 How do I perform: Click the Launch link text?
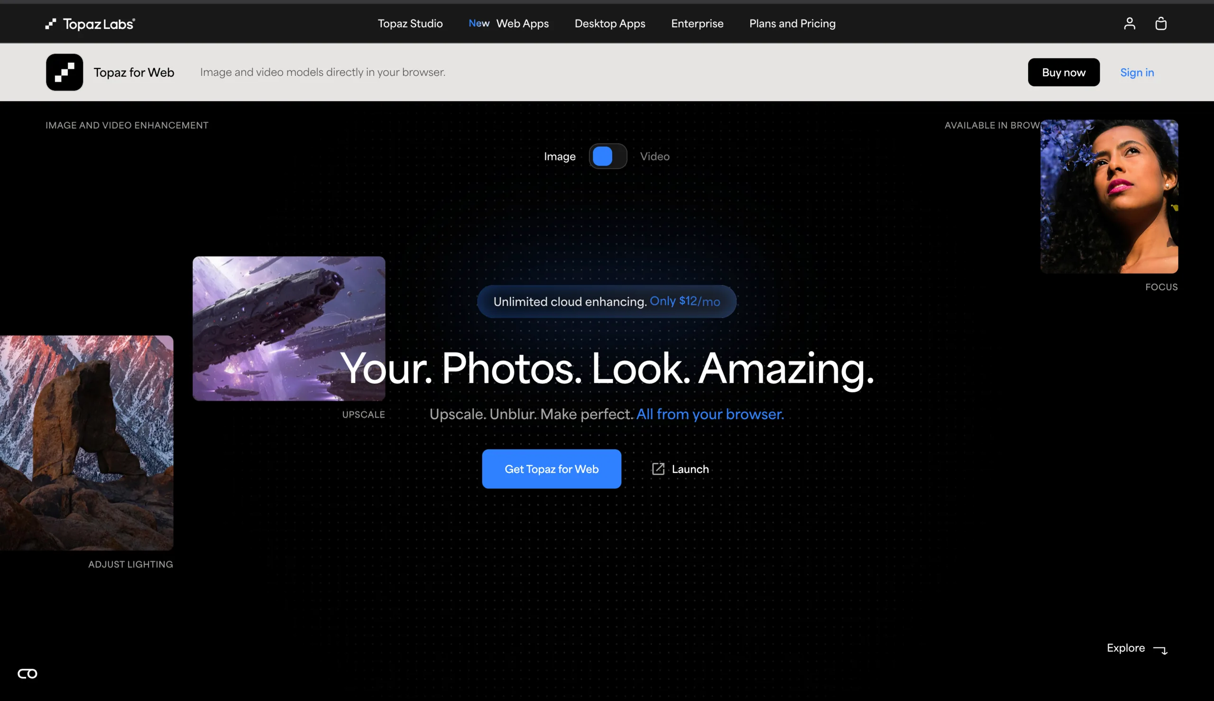(x=690, y=469)
